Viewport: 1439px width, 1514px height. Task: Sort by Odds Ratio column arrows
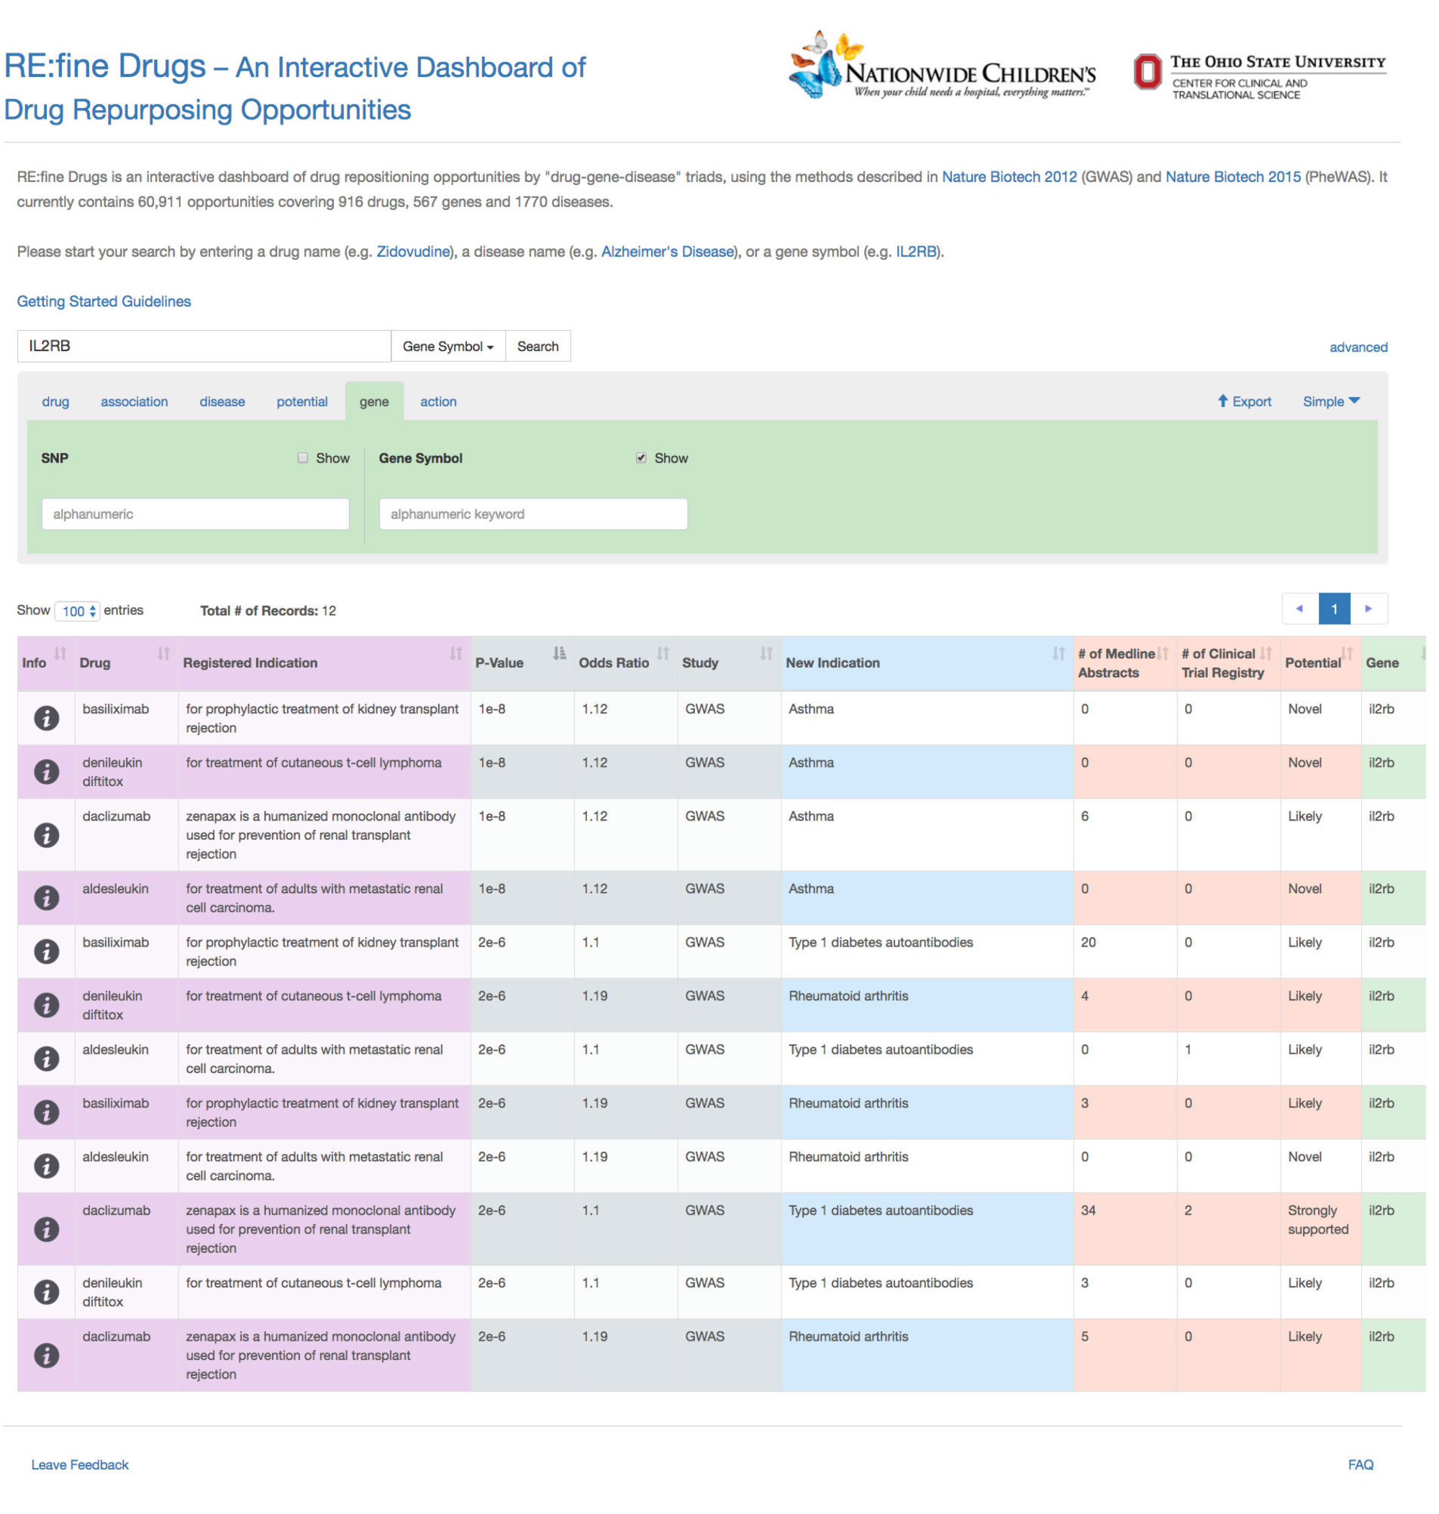click(x=663, y=654)
